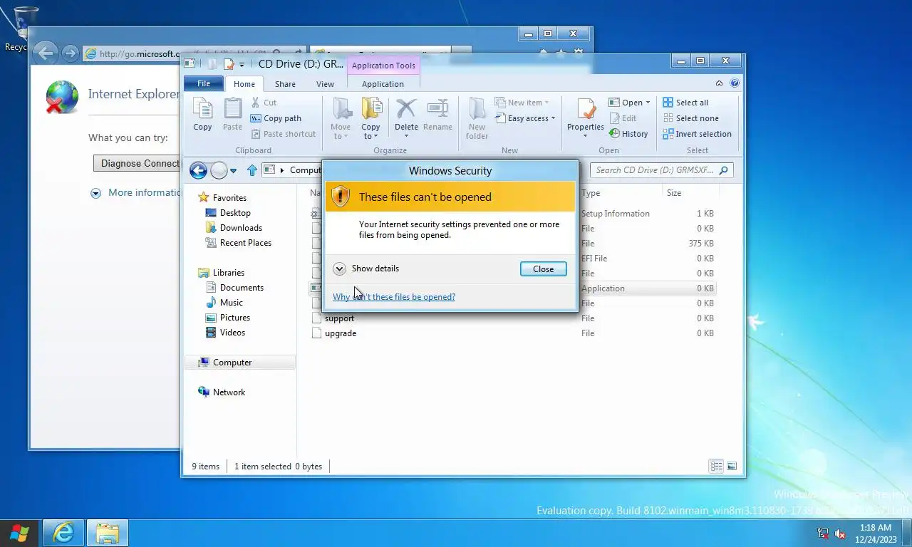Open the recent locations dropdown arrow
The image size is (912, 547).
tap(233, 171)
